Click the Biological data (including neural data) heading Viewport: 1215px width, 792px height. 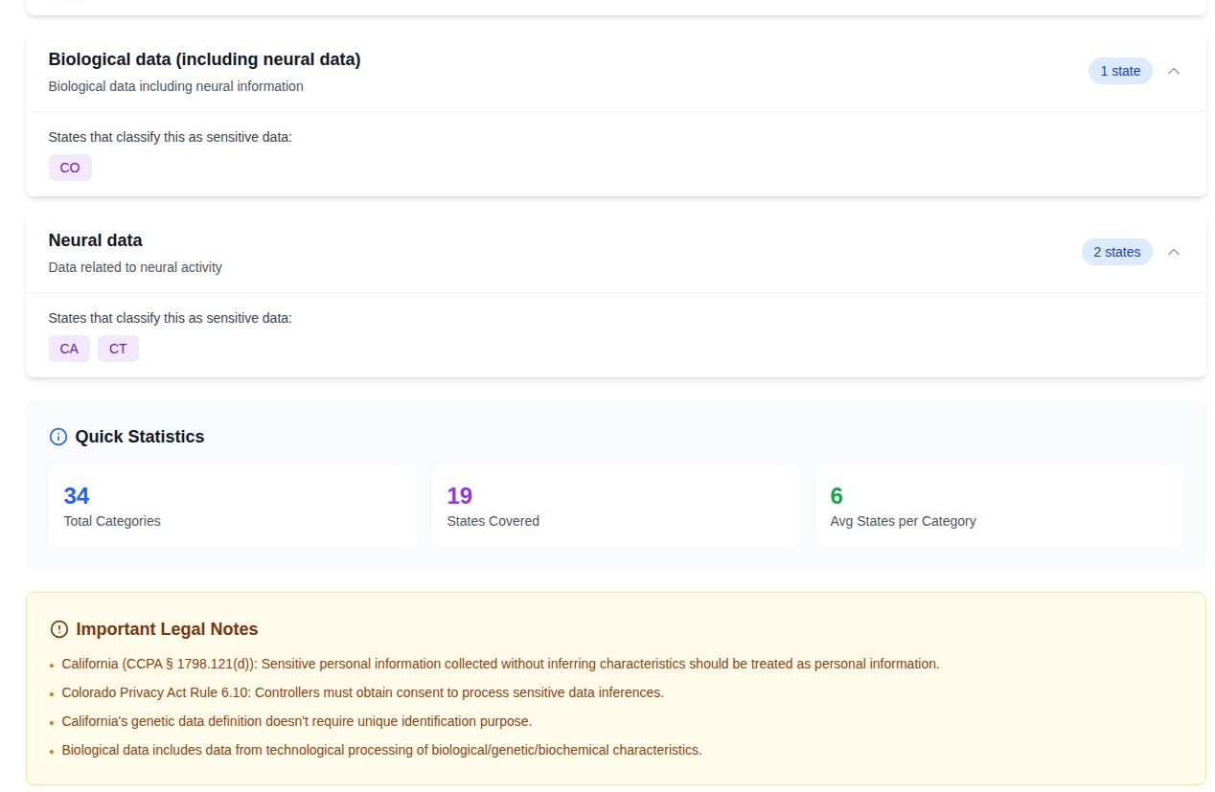pos(204,59)
